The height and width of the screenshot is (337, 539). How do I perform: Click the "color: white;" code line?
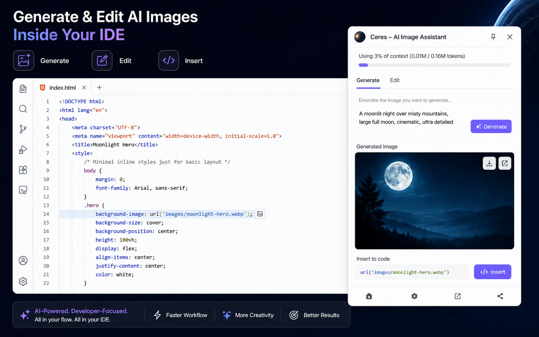[115, 274]
